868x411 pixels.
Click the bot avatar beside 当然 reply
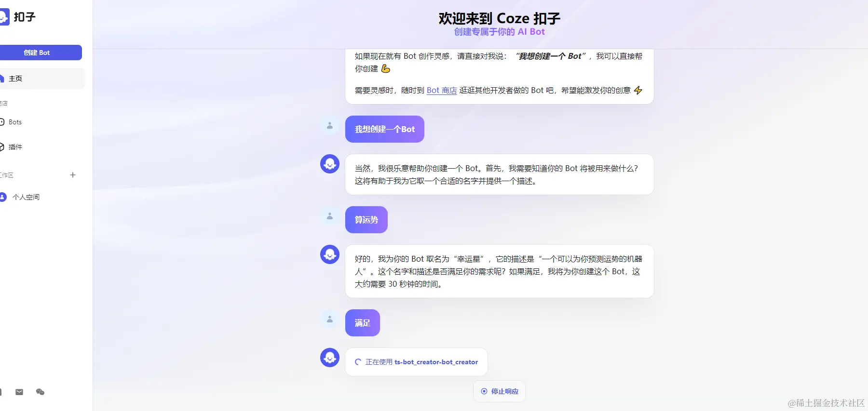tap(330, 164)
